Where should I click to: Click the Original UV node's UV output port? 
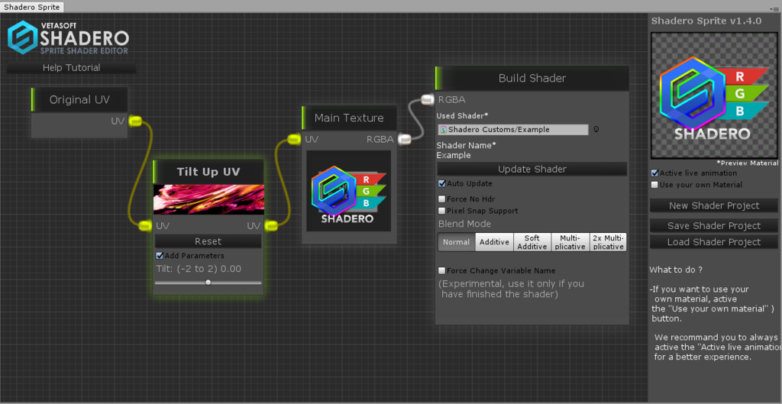[135, 121]
